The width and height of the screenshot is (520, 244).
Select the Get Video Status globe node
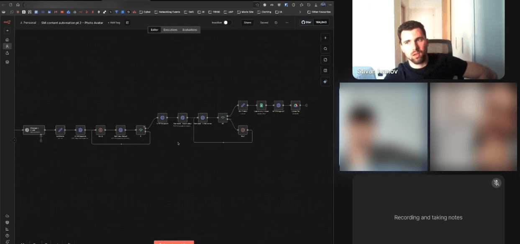click(120, 130)
